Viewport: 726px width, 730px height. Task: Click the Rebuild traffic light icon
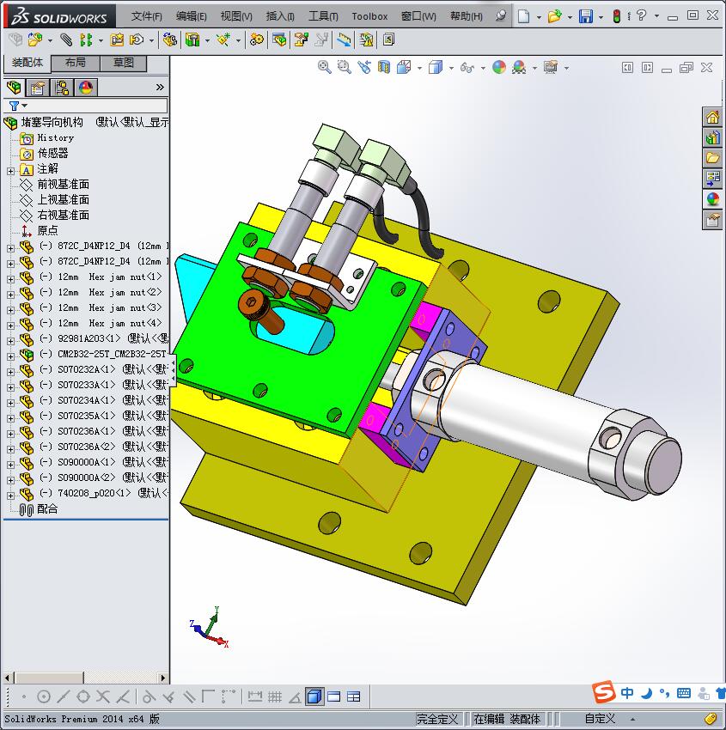pos(617,16)
